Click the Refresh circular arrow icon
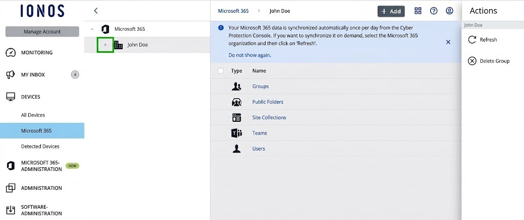 (x=472, y=40)
